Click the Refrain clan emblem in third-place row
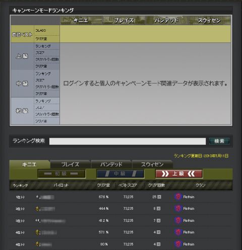The image size is (242, 250). click(178, 220)
